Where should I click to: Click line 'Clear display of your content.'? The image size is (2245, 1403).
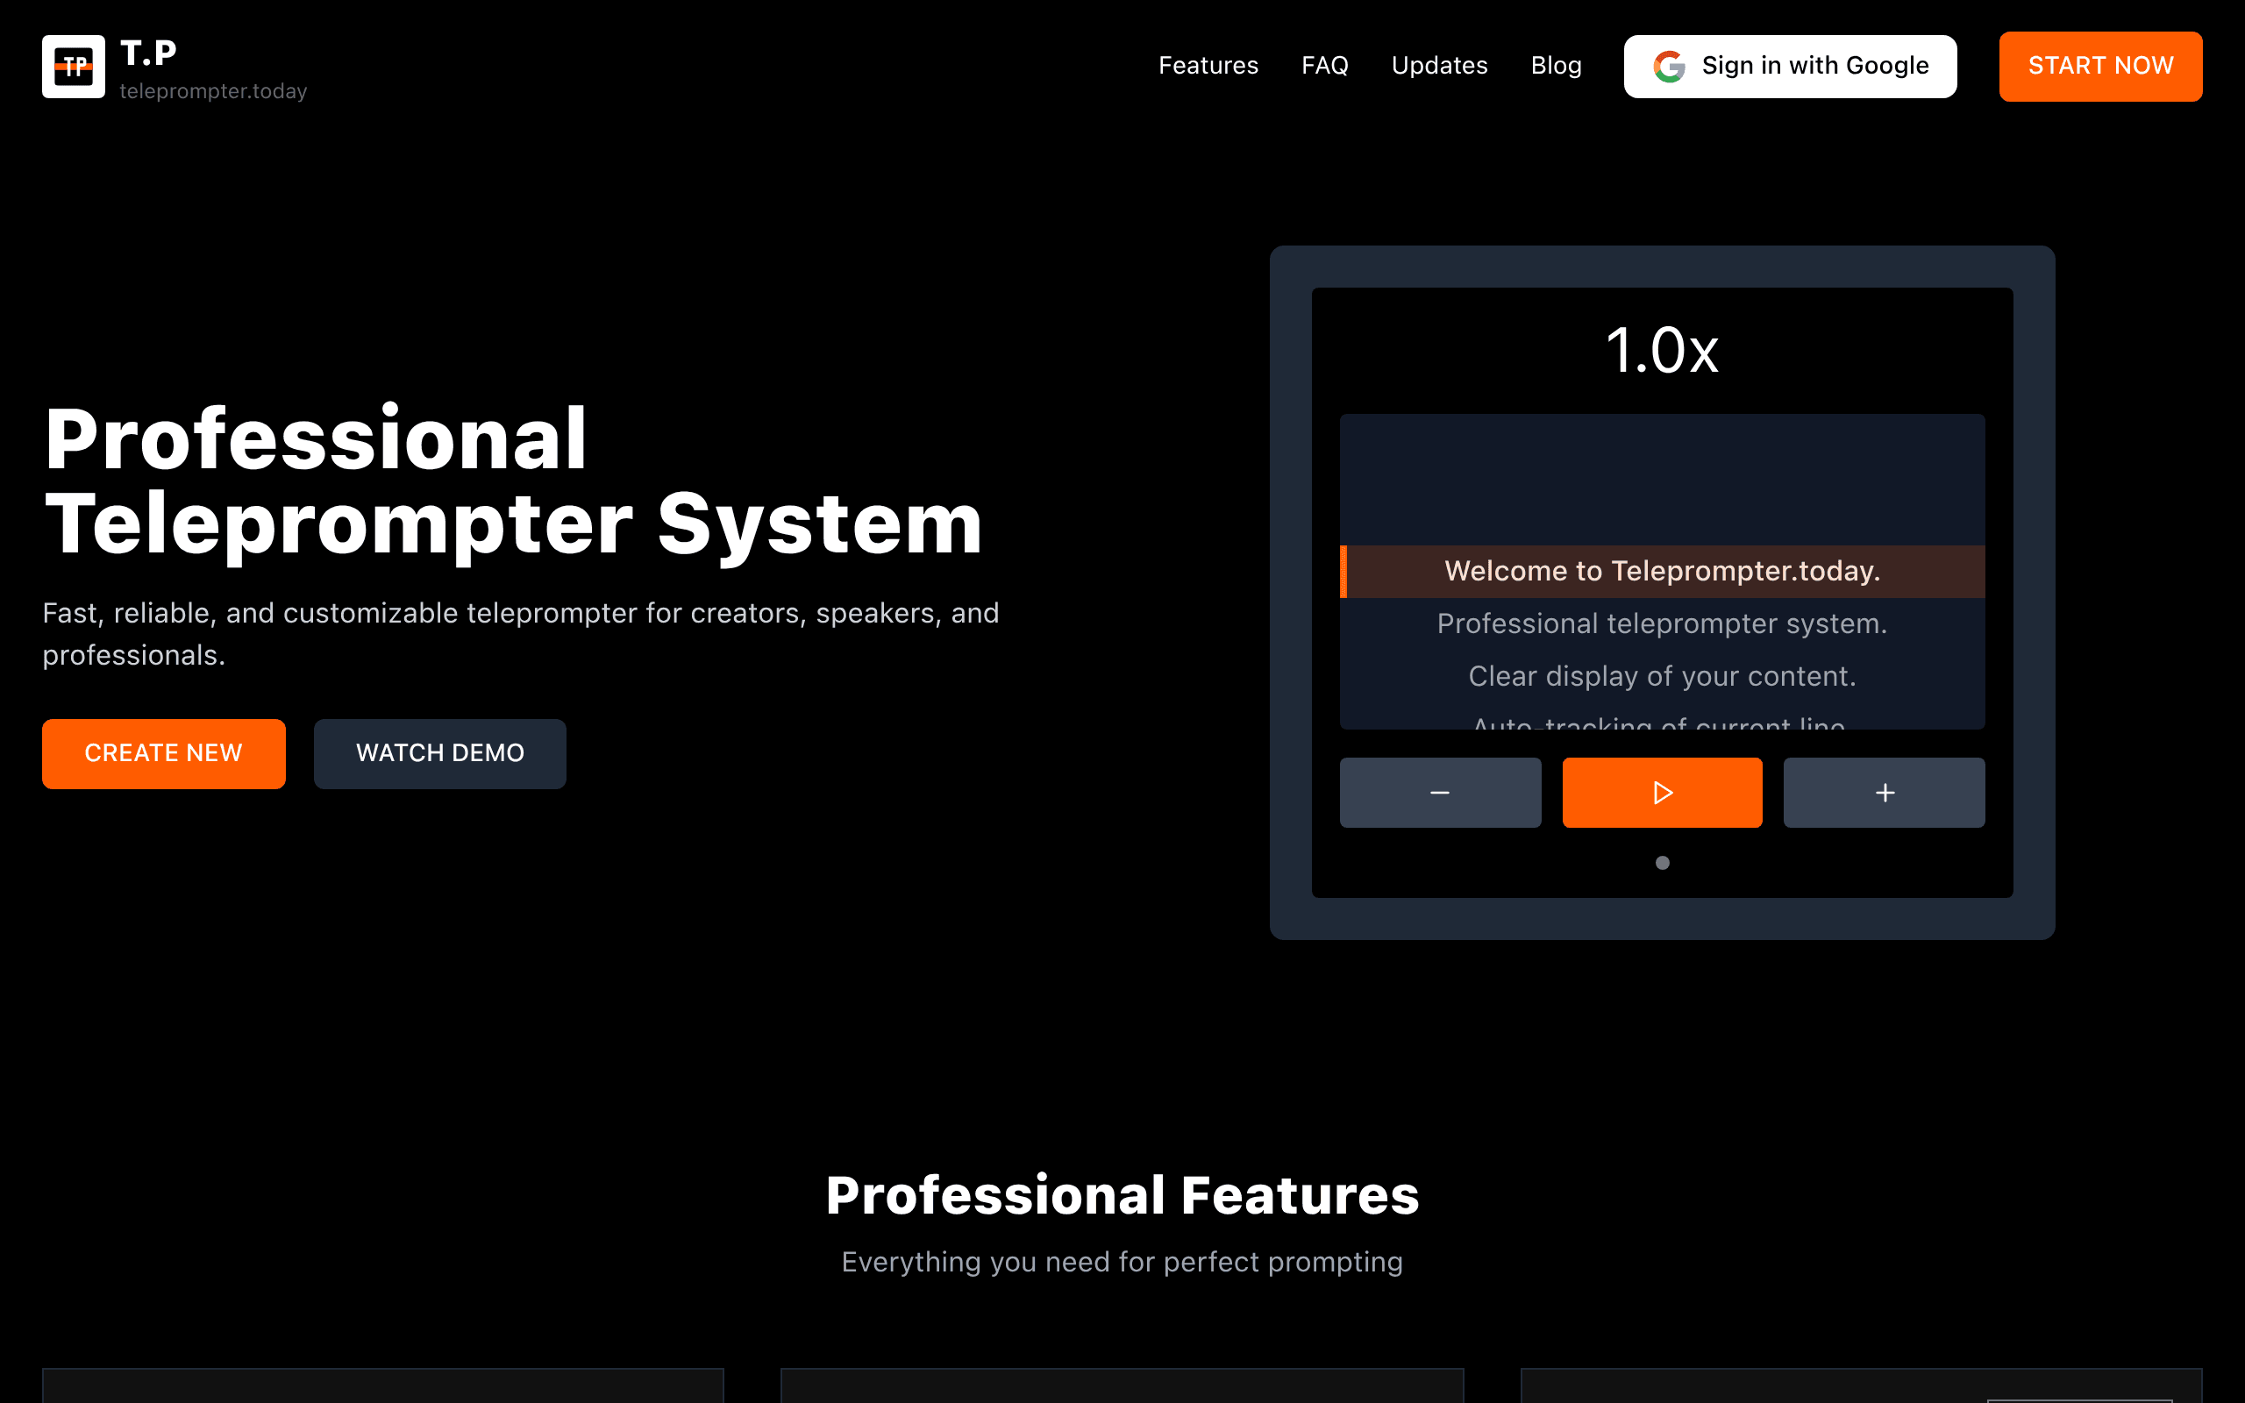pyautogui.click(x=1662, y=676)
